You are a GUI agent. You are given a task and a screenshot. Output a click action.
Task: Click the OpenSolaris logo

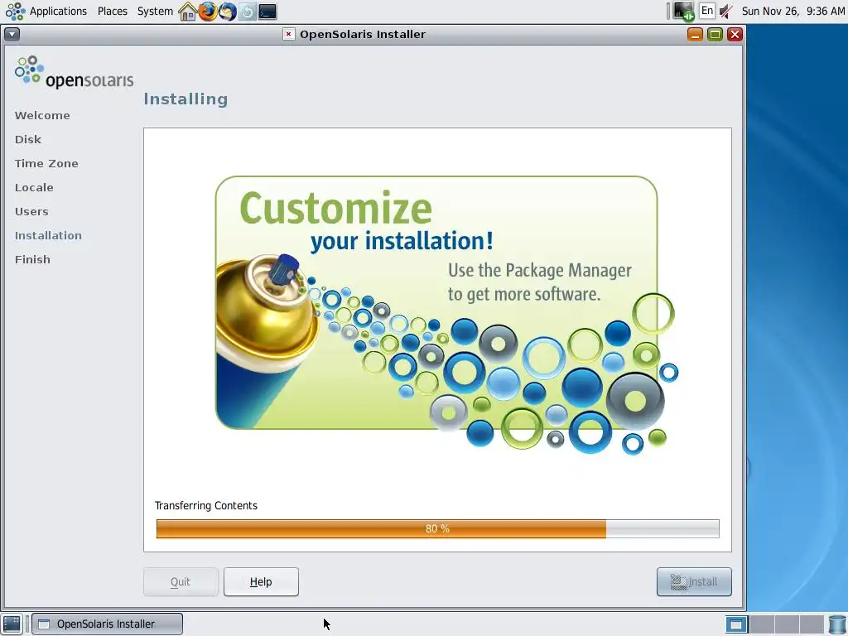coord(74,73)
